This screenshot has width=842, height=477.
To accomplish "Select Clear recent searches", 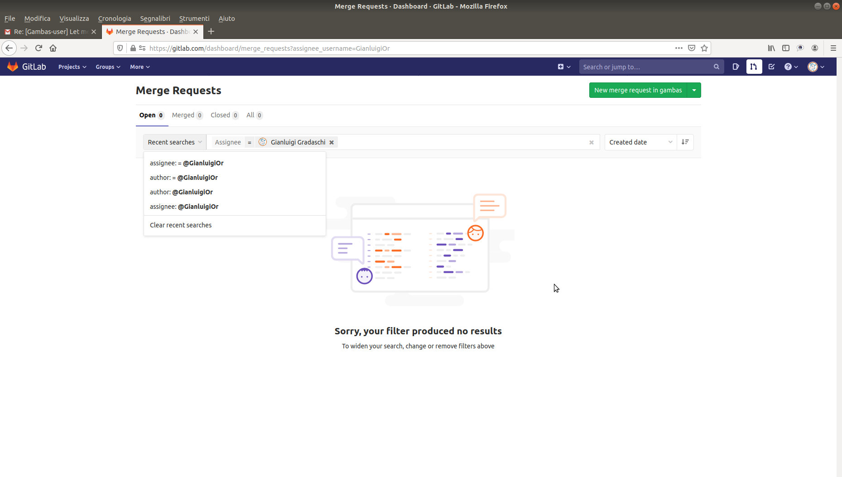I will click(x=181, y=225).
